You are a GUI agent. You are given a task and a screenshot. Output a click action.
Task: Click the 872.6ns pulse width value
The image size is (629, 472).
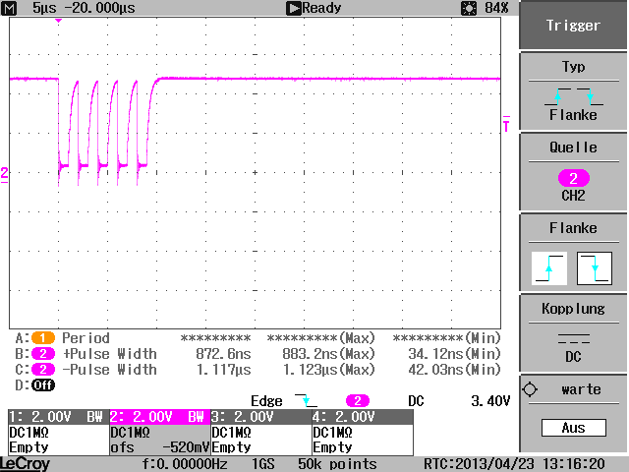tap(223, 354)
